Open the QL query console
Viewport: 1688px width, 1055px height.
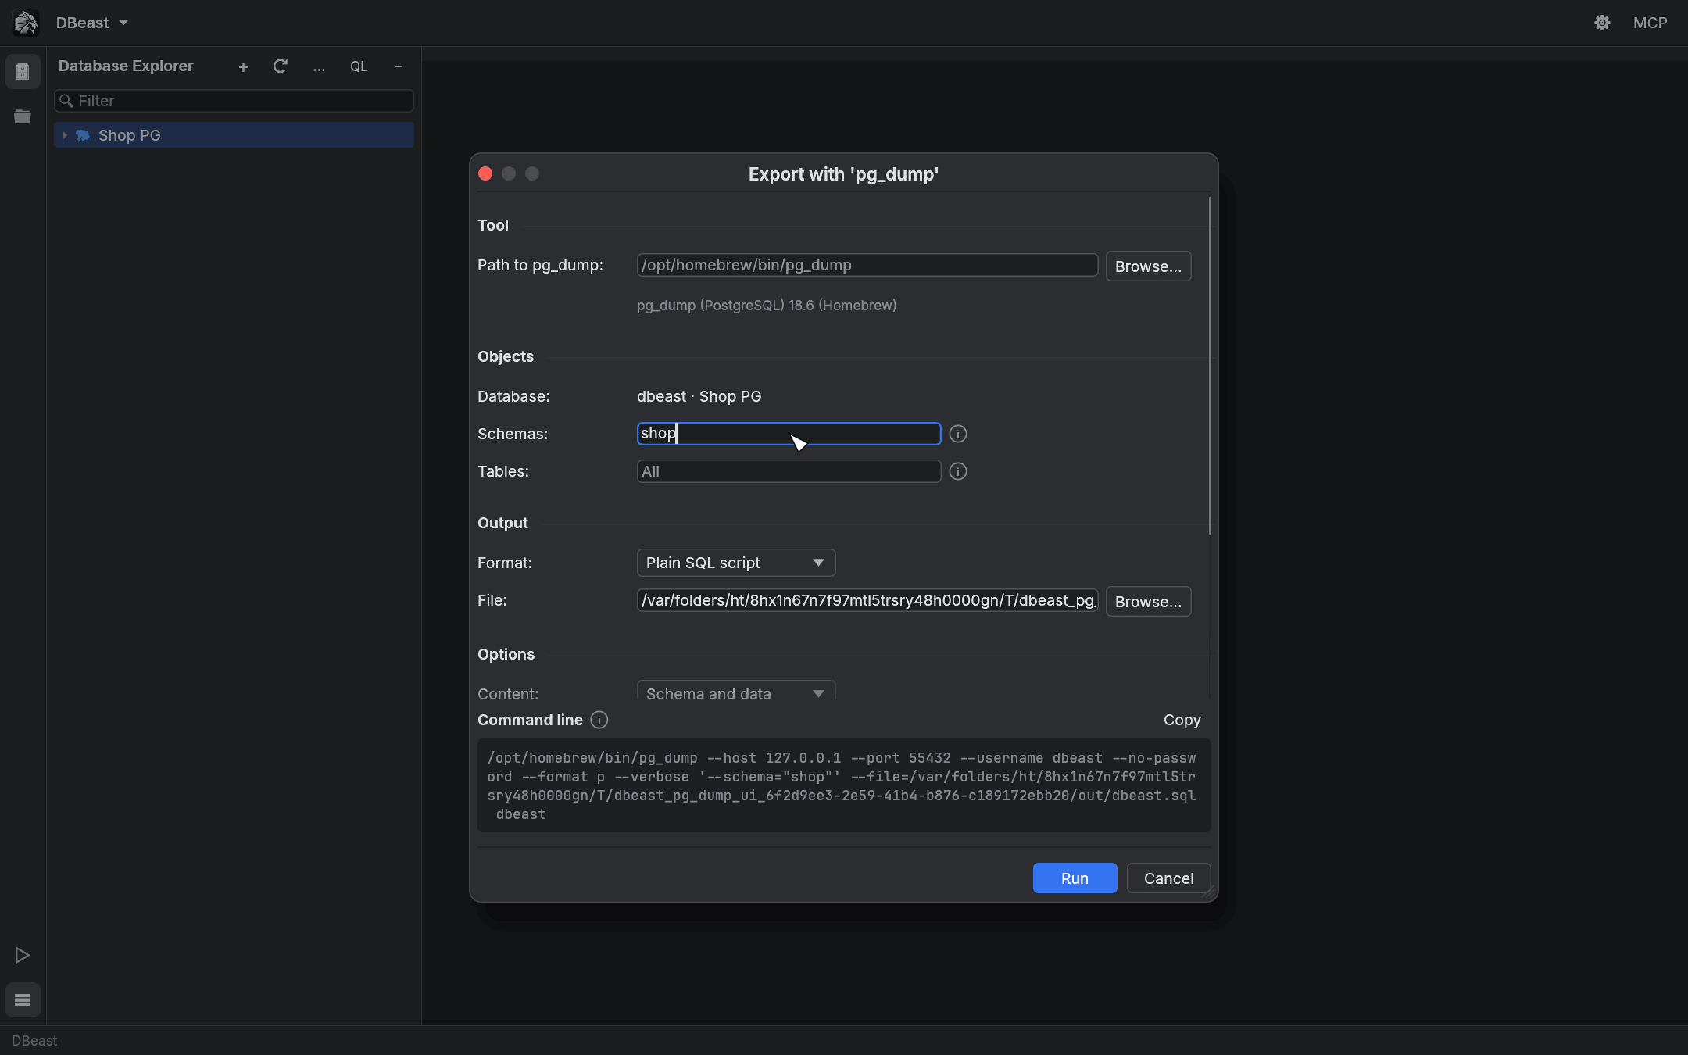(359, 66)
